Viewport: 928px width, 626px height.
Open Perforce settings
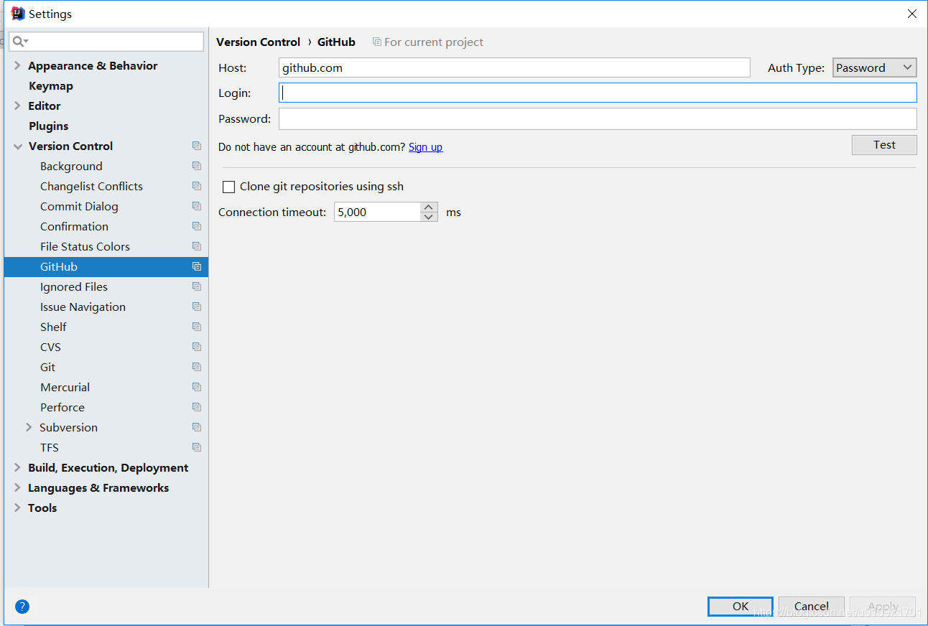point(62,407)
